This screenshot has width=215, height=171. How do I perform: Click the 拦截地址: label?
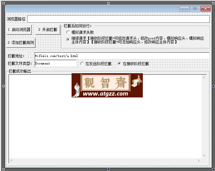pos(16,56)
